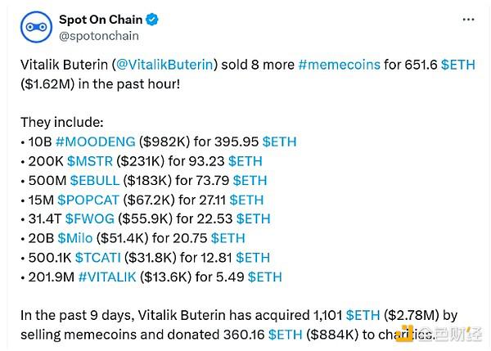Screen dimensions: 491x351
Task: Click the blue verified badge icon
Action: pos(152,20)
